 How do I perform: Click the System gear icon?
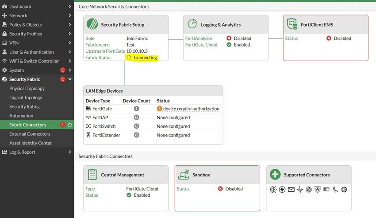(4, 70)
